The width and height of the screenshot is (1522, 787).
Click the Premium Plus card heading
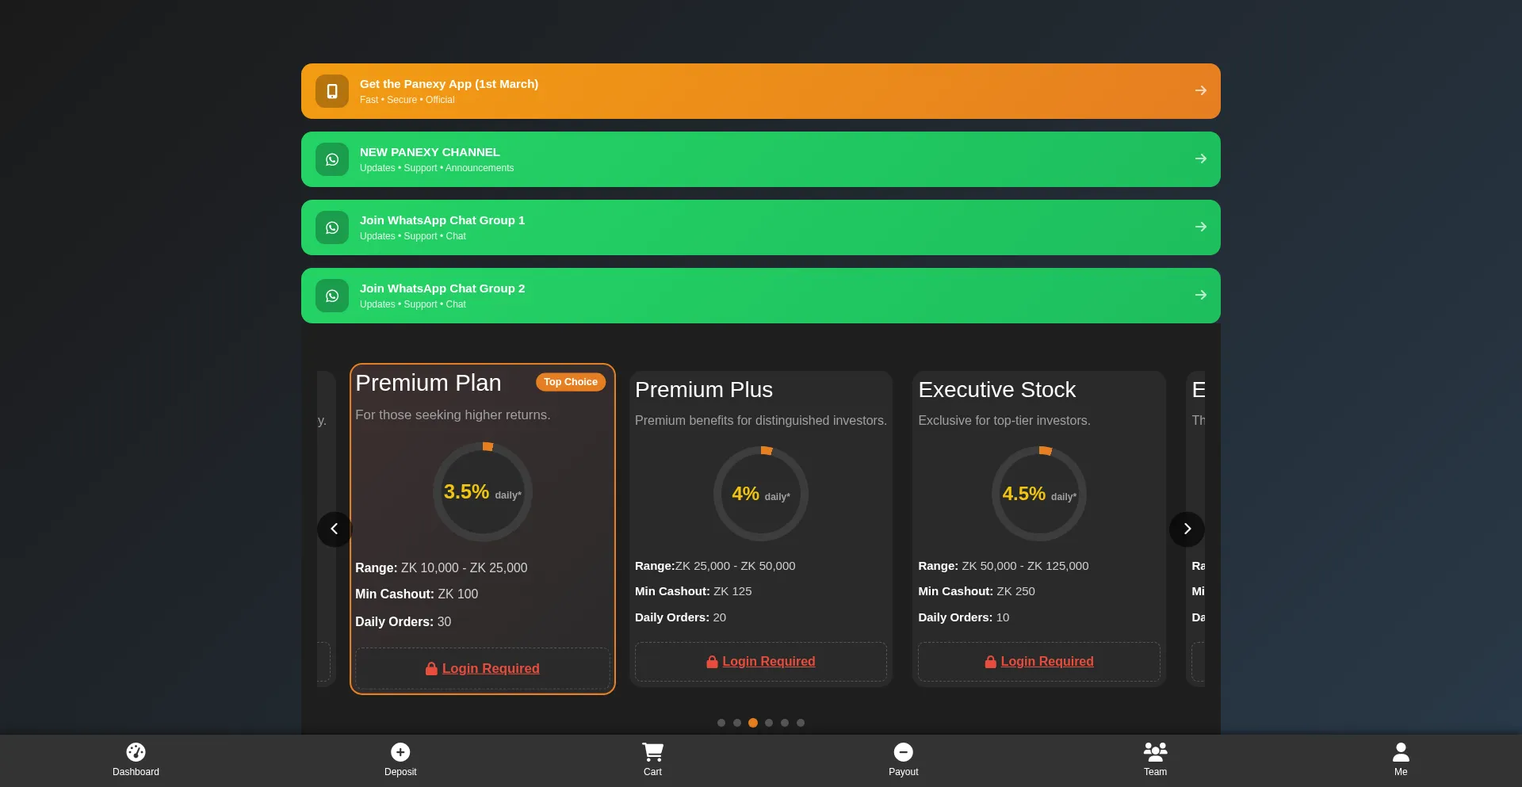pyautogui.click(x=704, y=390)
